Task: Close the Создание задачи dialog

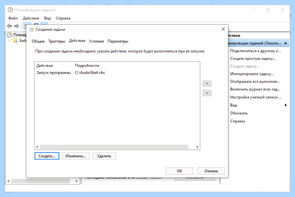Action: point(223,29)
